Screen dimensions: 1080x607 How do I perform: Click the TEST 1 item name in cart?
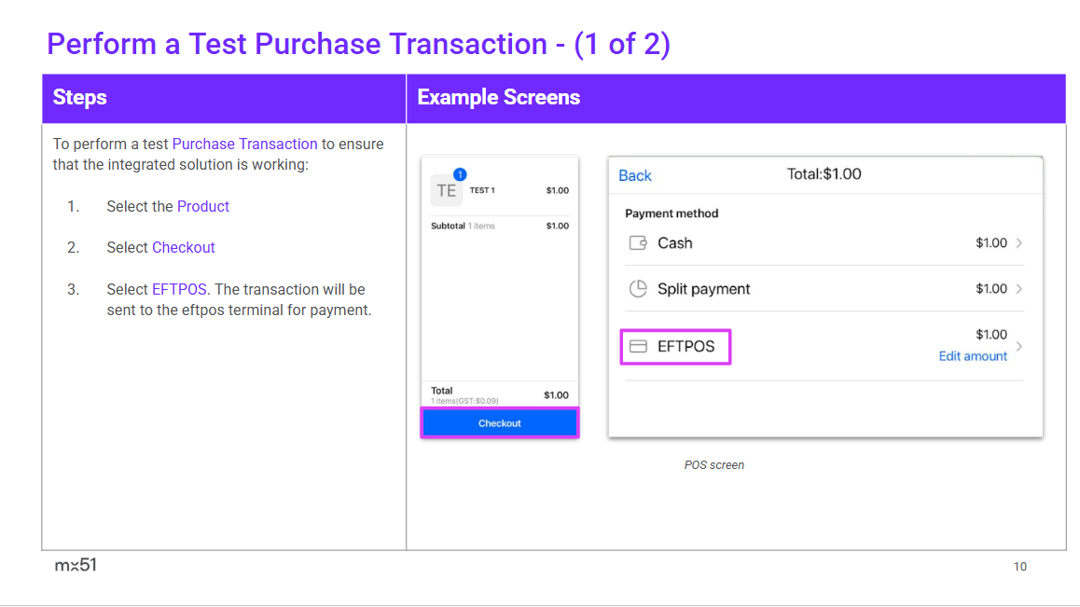point(482,190)
